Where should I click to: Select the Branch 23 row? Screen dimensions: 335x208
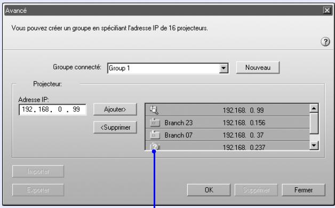point(227,123)
